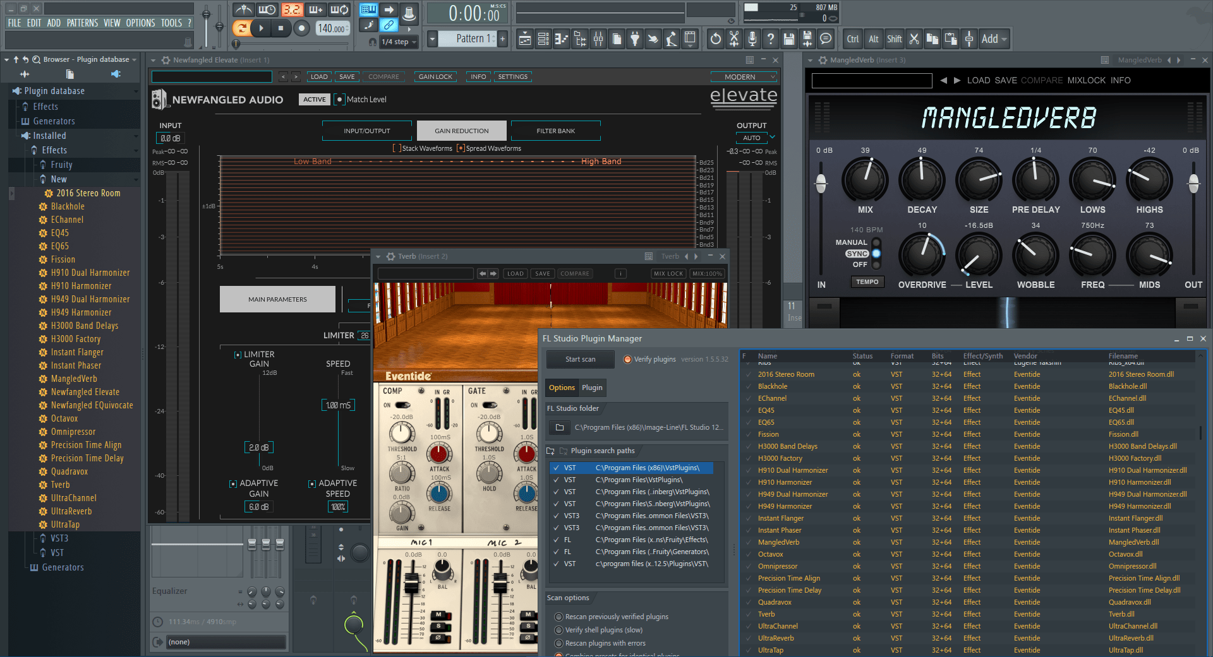Screen dimensions: 1213x657
Task: Adjust the MangledVerb IN level slider
Action: [x=821, y=183]
